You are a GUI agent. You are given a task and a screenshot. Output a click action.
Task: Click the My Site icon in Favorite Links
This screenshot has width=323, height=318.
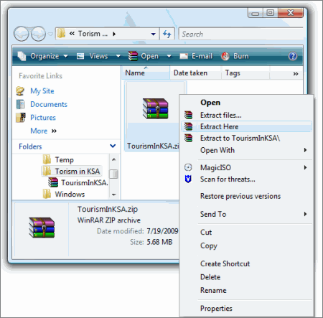[21, 91]
